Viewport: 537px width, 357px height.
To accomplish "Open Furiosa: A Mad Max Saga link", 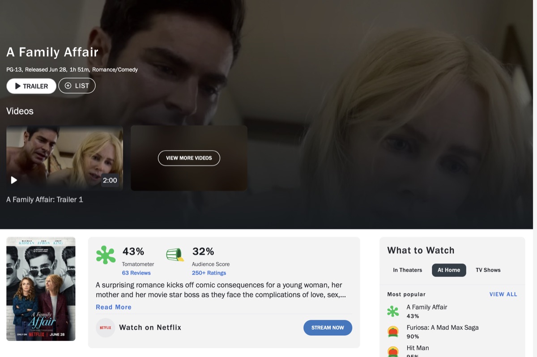I will pos(442,327).
